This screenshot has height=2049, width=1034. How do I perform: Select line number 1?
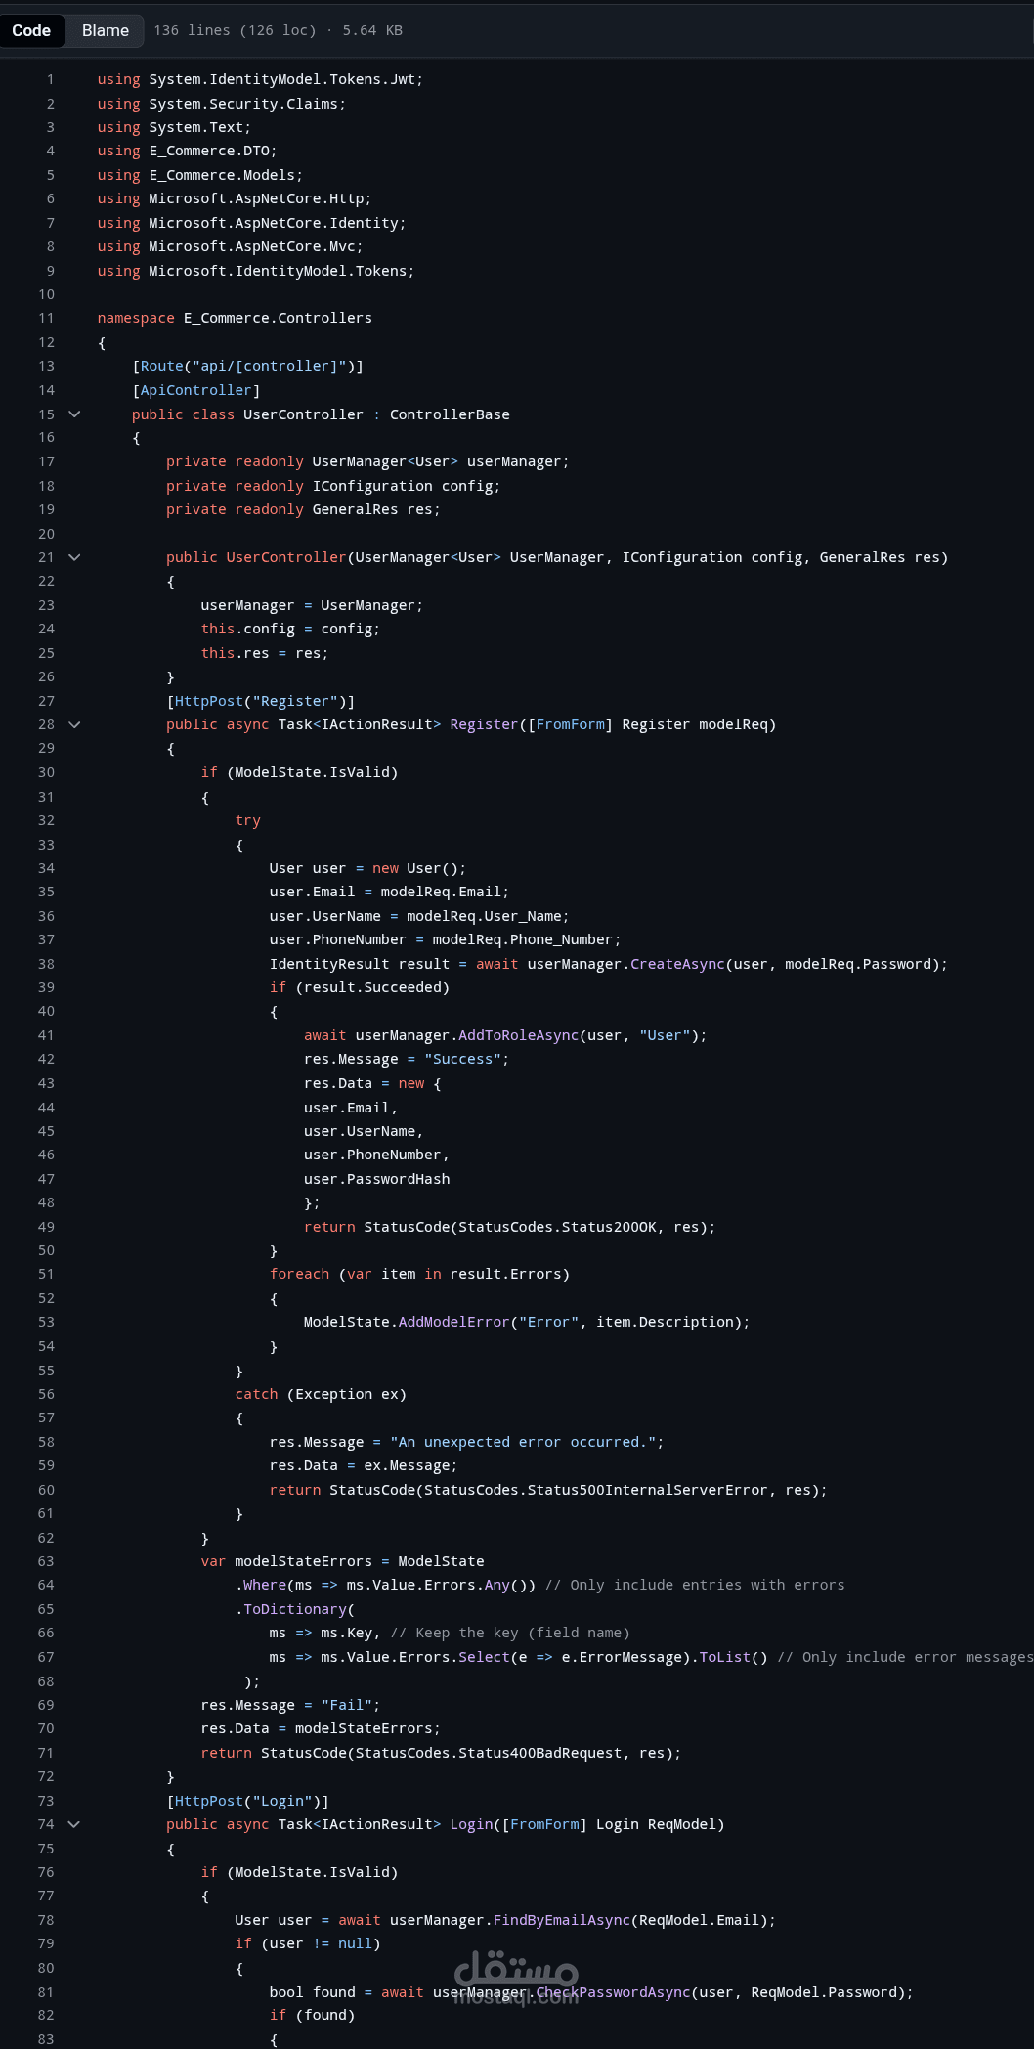pos(50,79)
